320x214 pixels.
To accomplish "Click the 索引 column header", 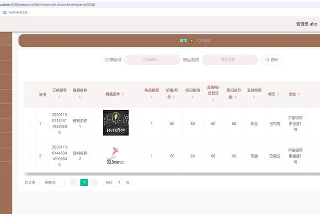I will (x=43, y=95).
